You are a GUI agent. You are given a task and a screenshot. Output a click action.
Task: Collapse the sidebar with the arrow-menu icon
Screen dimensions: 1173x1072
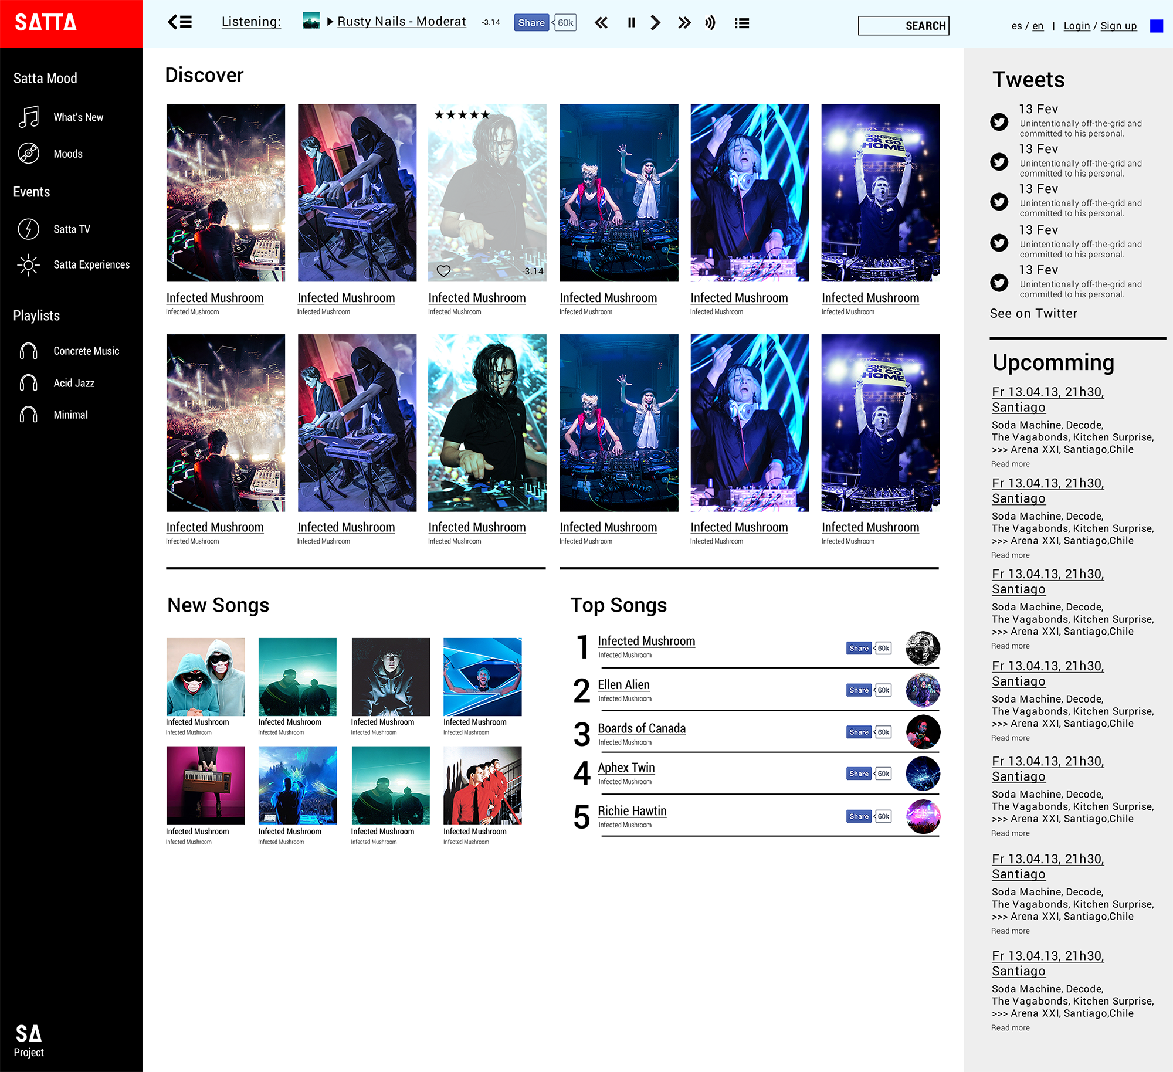(x=179, y=22)
